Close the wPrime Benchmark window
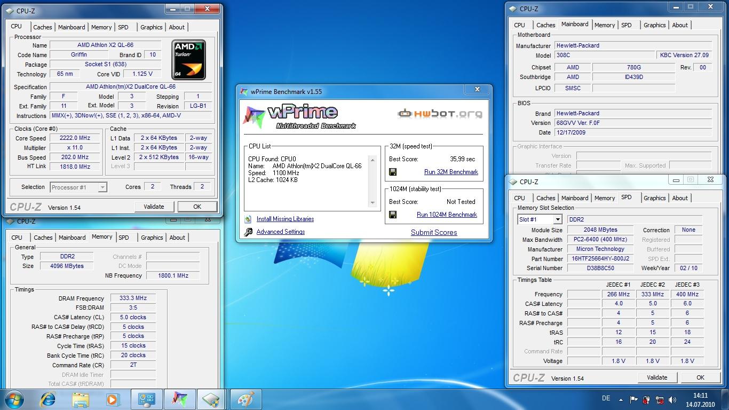Viewport: 729px width, 410px height. coord(477,90)
